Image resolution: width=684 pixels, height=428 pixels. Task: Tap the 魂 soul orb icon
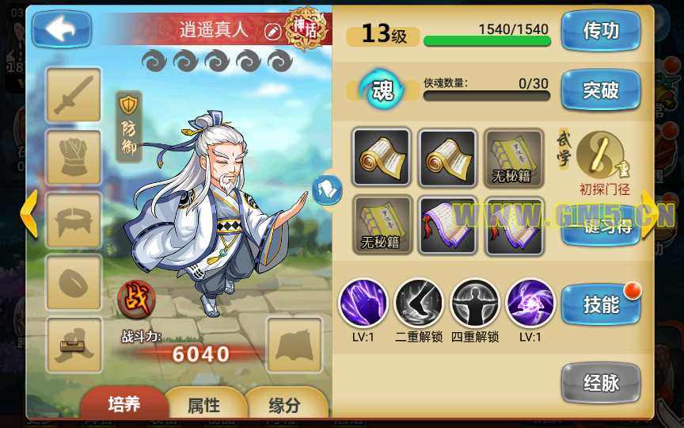coord(382,90)
